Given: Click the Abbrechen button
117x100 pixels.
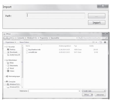Looking at the screenshot, I should point(100,95).
